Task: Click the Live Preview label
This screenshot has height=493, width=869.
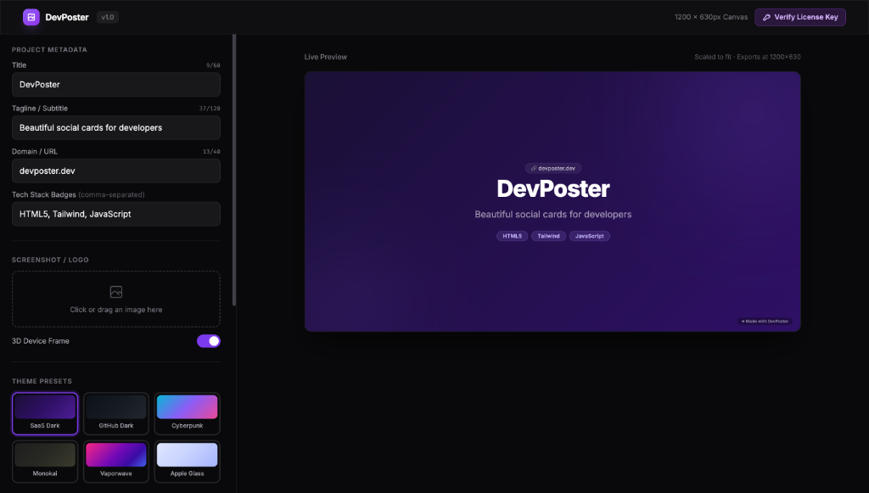Action: [x=325, y=57]
